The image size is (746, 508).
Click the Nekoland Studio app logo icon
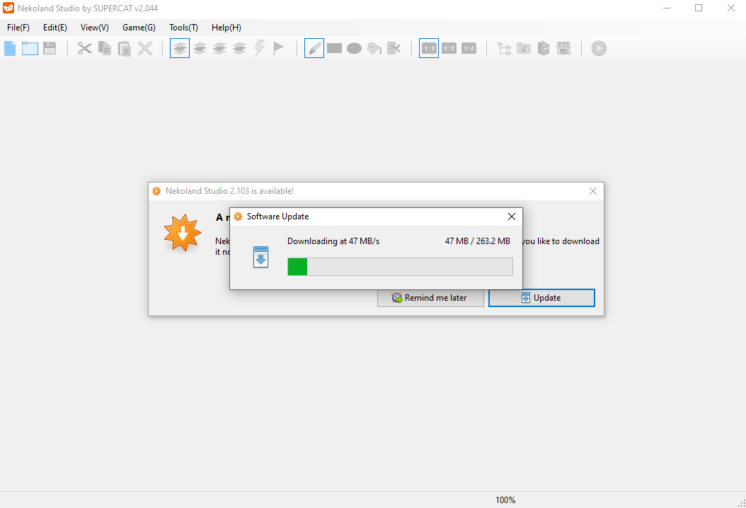[8, 8]
